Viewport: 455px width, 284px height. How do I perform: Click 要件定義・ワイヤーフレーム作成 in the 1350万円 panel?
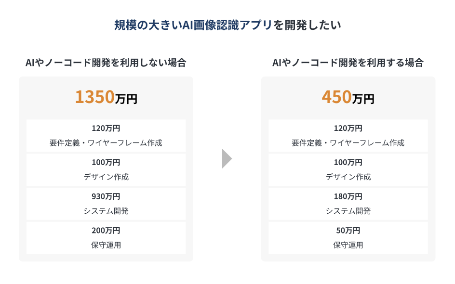pos(106,143)
